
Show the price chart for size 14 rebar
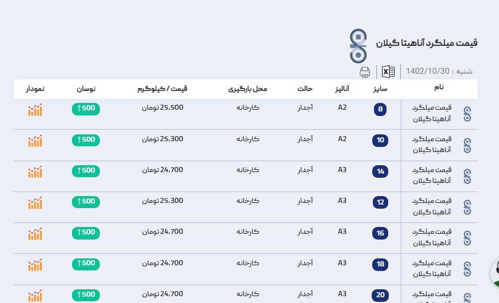point(35,172)
